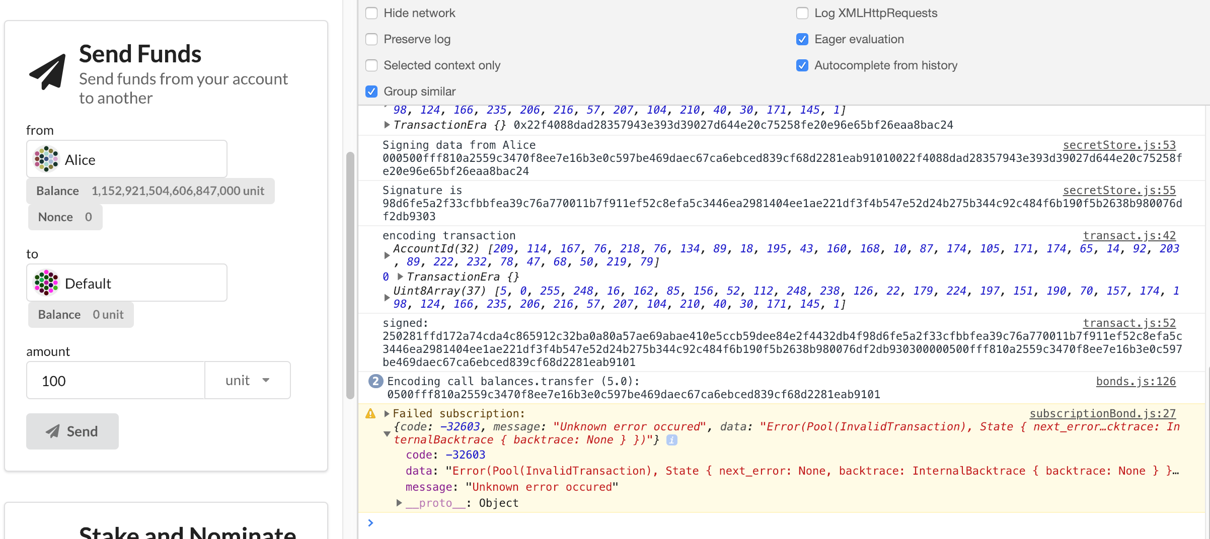This screenshot has width=1210, height=539.
Task: Click the page vertical scrollbar thumb
Action: point(350,276)
